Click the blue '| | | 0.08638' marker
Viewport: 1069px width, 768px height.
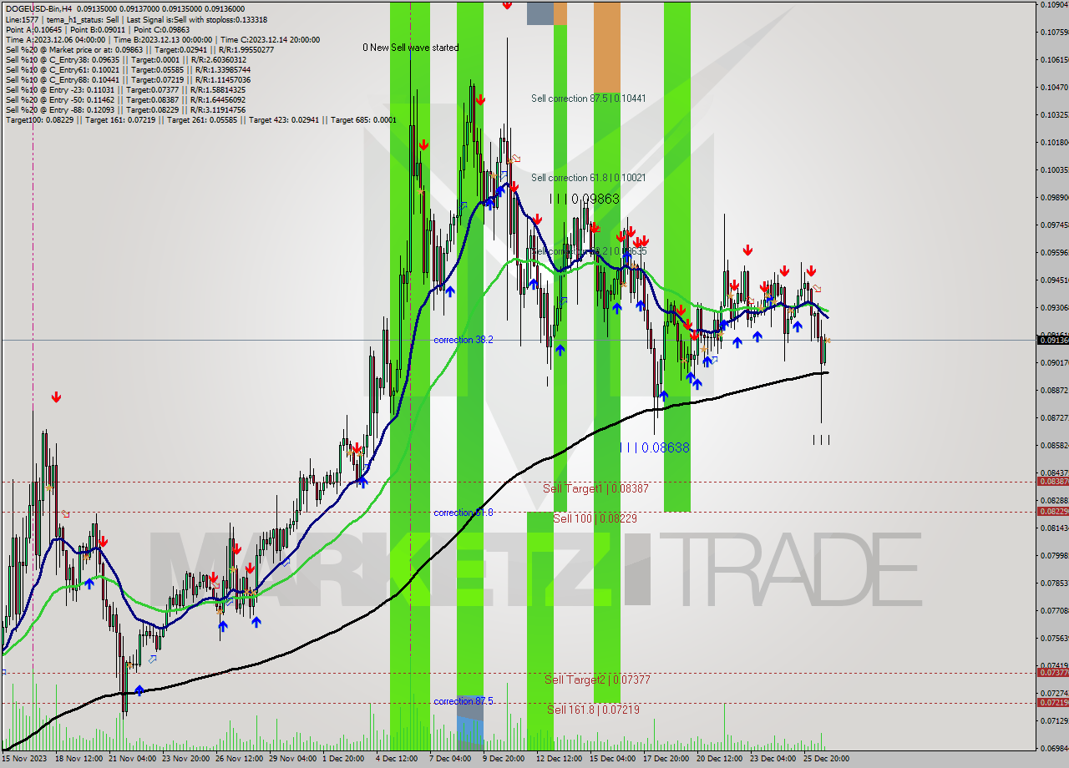(655, 447)
